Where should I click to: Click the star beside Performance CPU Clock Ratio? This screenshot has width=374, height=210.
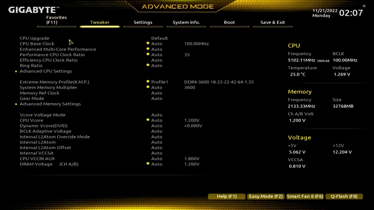pyautogui.click(x=148, y=54)
